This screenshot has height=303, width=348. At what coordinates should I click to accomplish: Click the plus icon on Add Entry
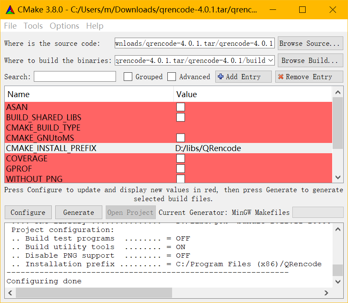220,77
